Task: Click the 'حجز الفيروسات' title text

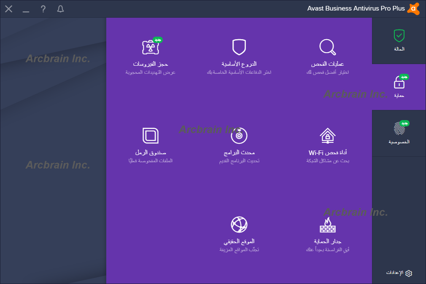Action: point(151,64)
